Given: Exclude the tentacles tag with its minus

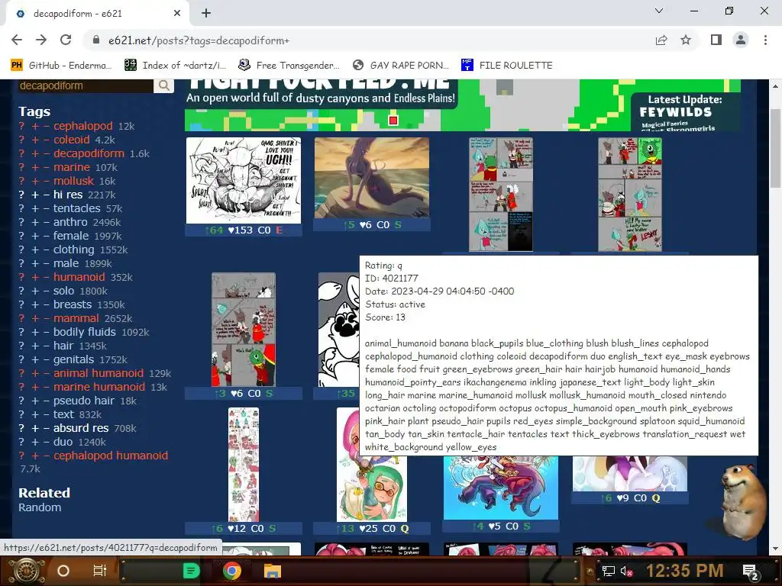Looking at the screenshot, I should [47, 208].
